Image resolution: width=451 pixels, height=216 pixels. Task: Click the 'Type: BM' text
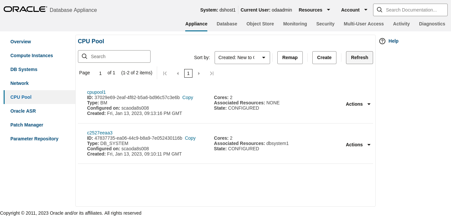click(x=97, y=103)
